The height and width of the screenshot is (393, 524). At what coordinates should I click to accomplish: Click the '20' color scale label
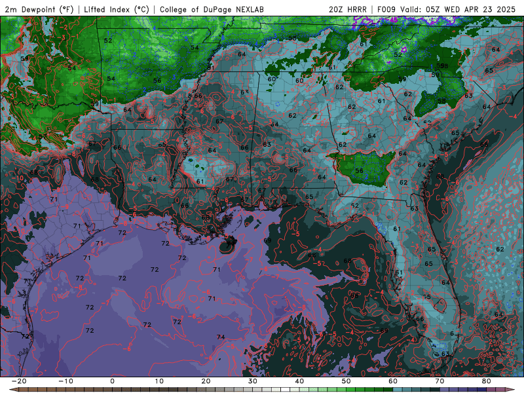pos(206,381)
